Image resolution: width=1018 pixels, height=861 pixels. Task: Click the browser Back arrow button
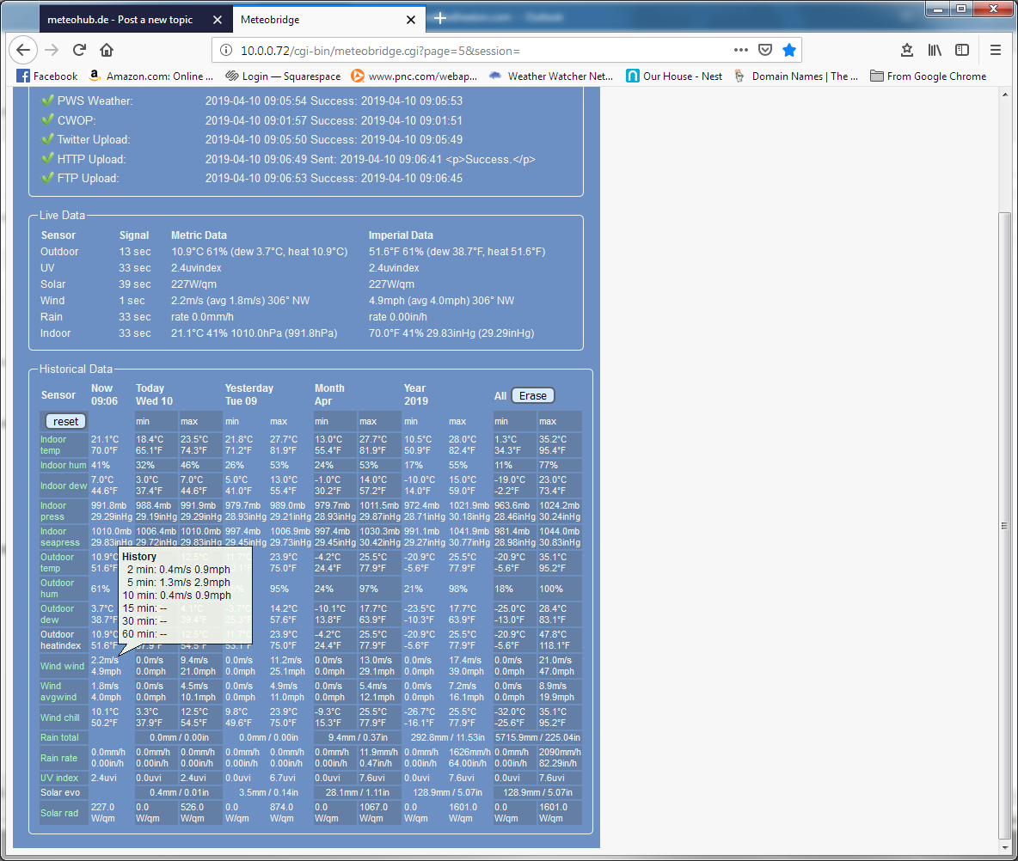(23, 50)
